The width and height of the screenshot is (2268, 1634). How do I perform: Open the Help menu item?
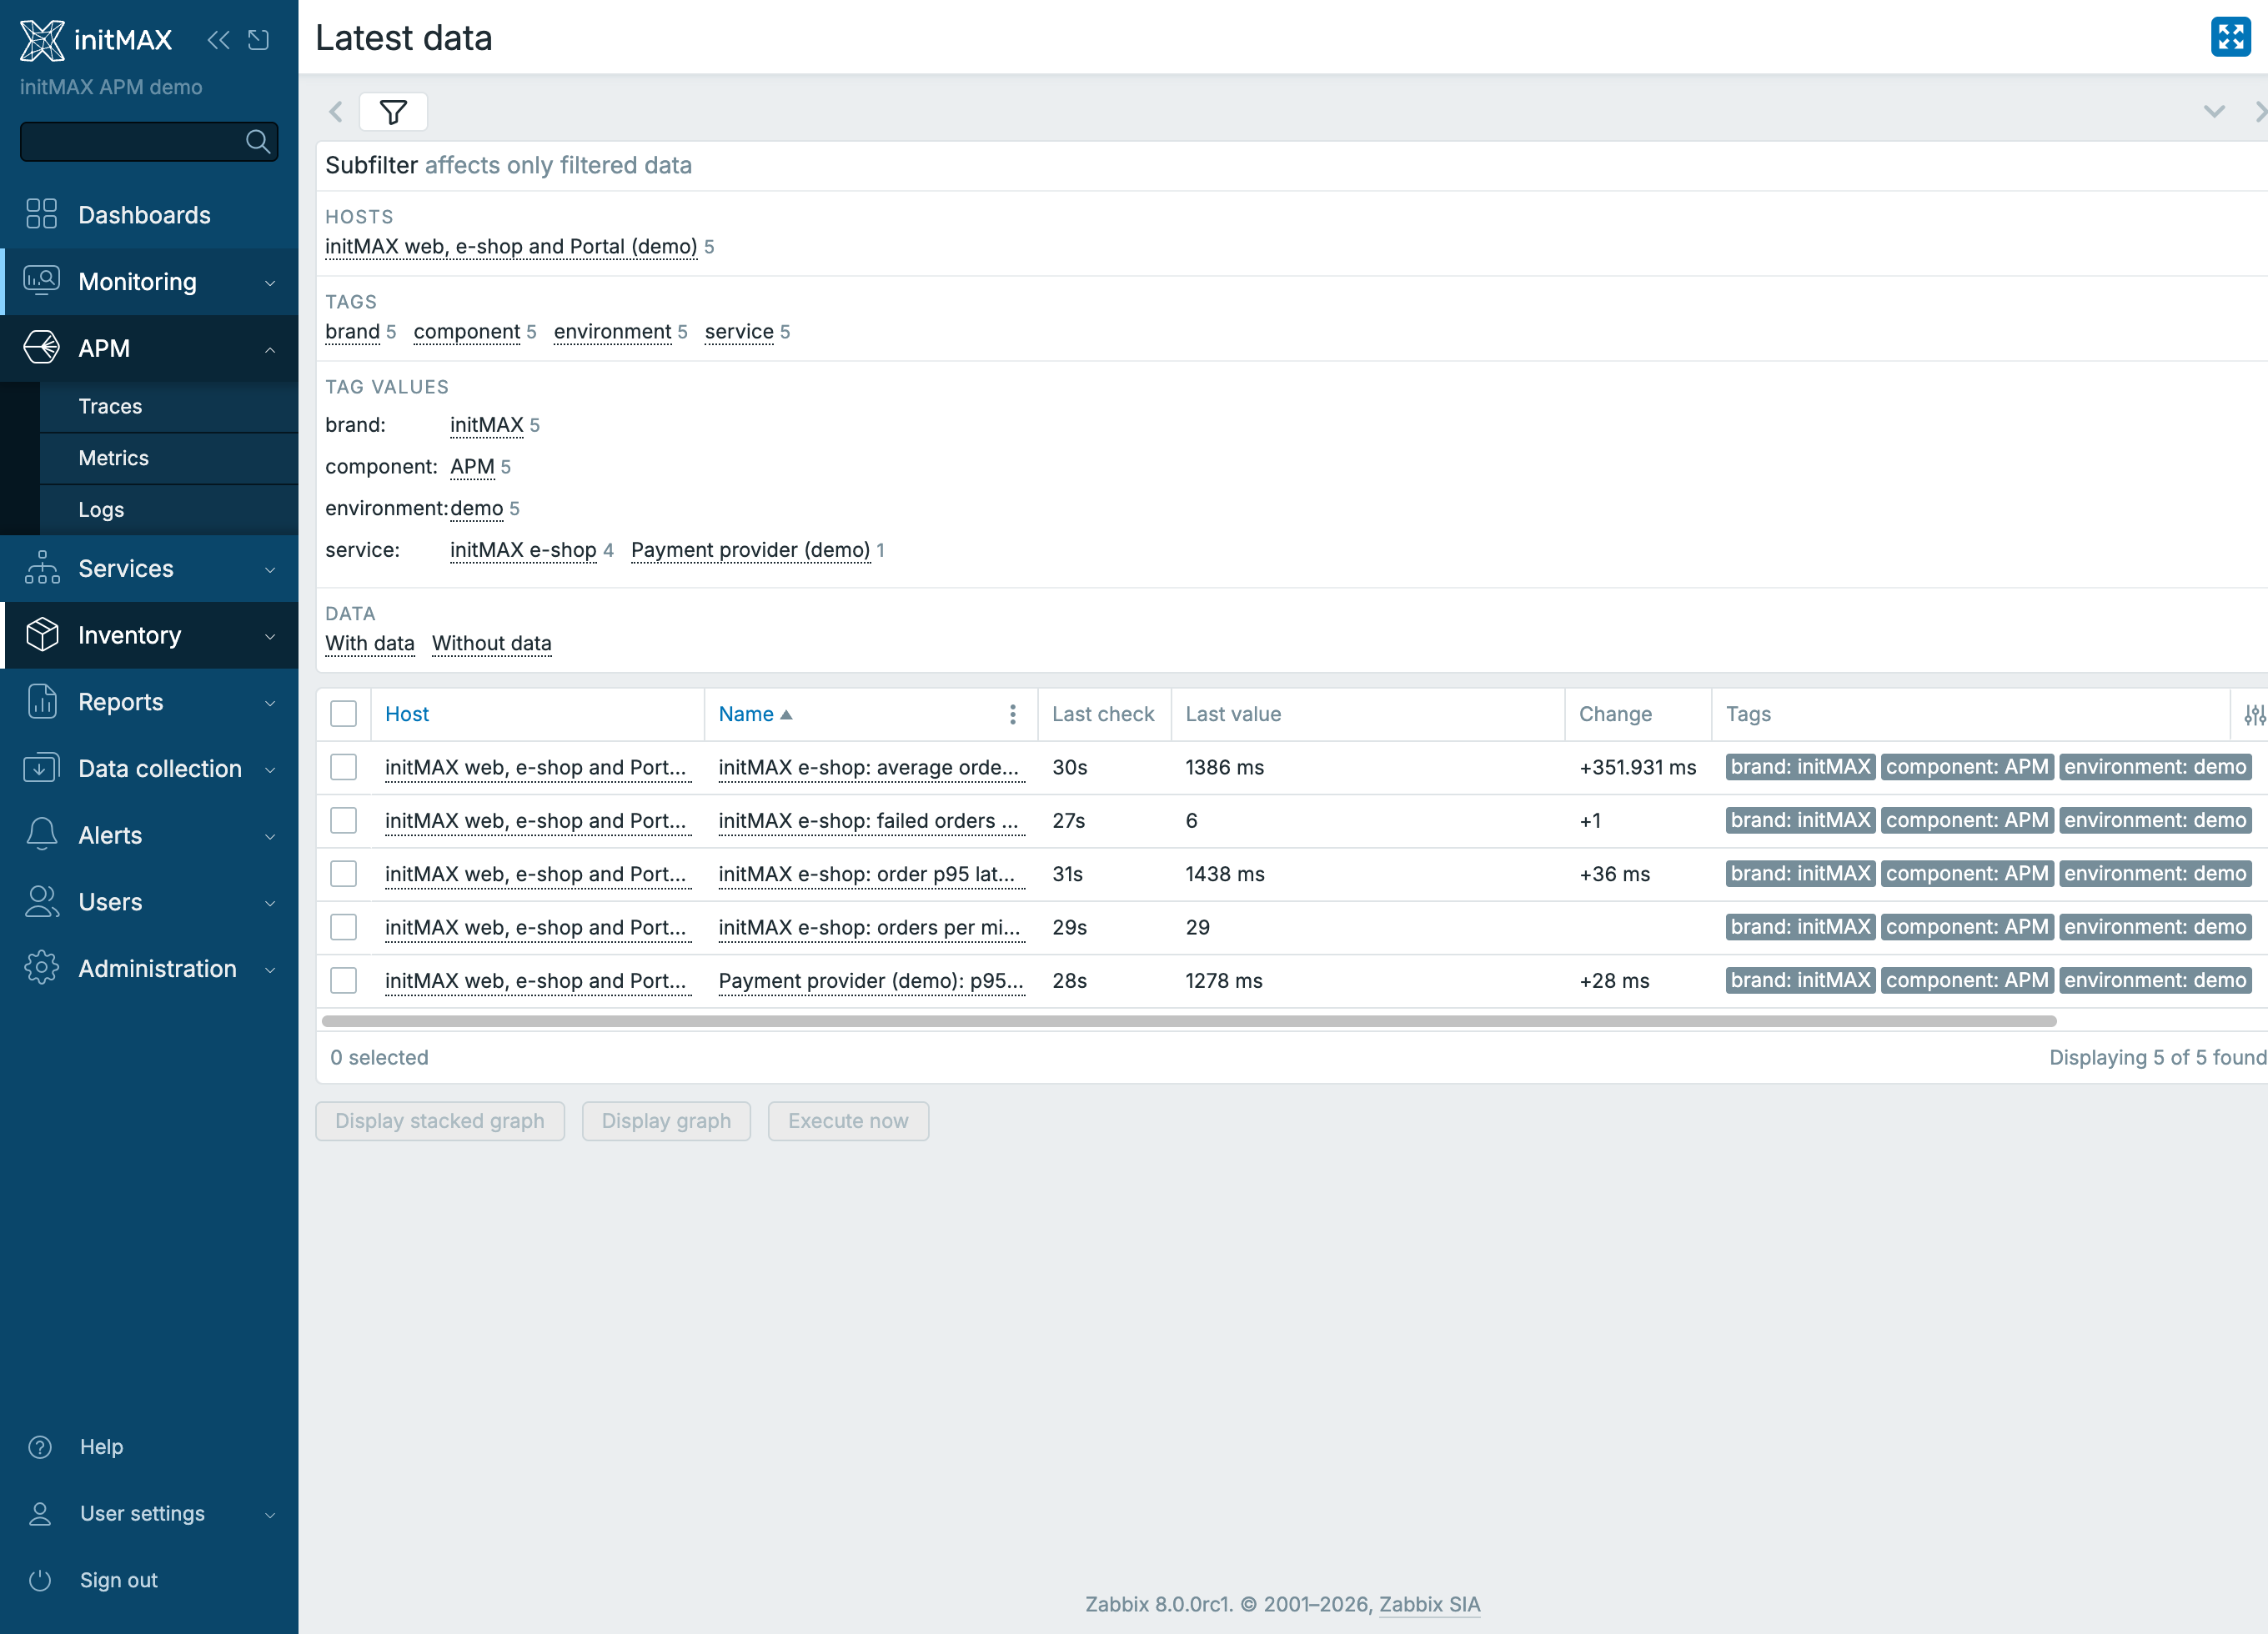click(x=149, y=1447)
